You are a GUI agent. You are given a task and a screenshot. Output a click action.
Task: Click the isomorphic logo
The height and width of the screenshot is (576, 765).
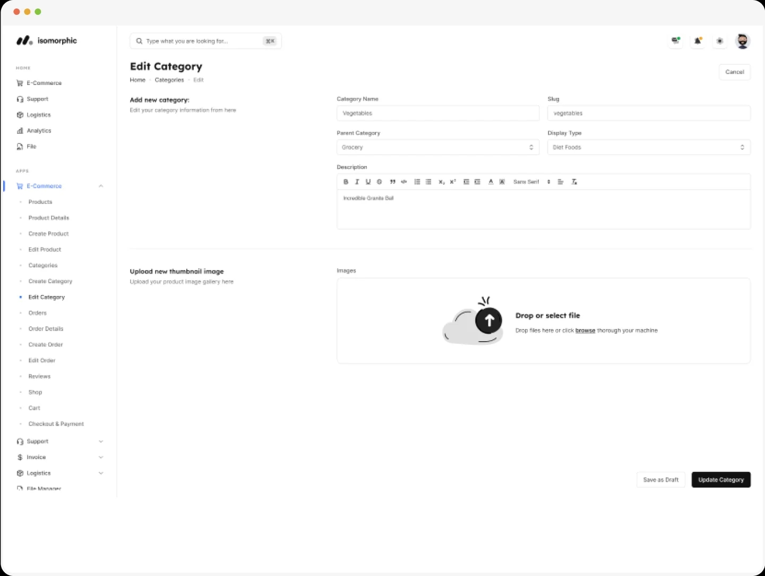tap(47, 40)
